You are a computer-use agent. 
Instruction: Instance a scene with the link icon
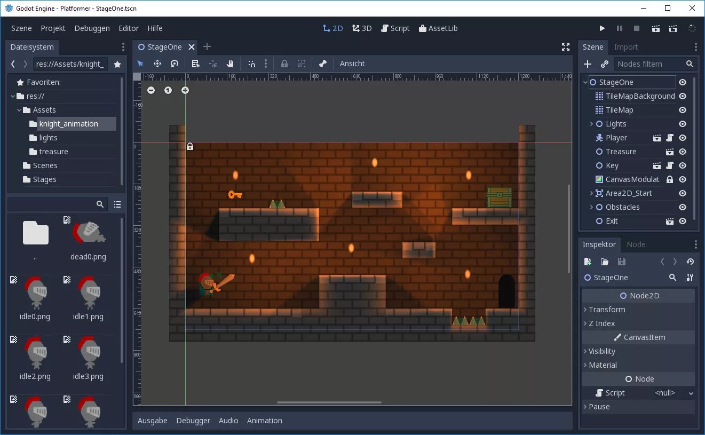coord(605,64)
